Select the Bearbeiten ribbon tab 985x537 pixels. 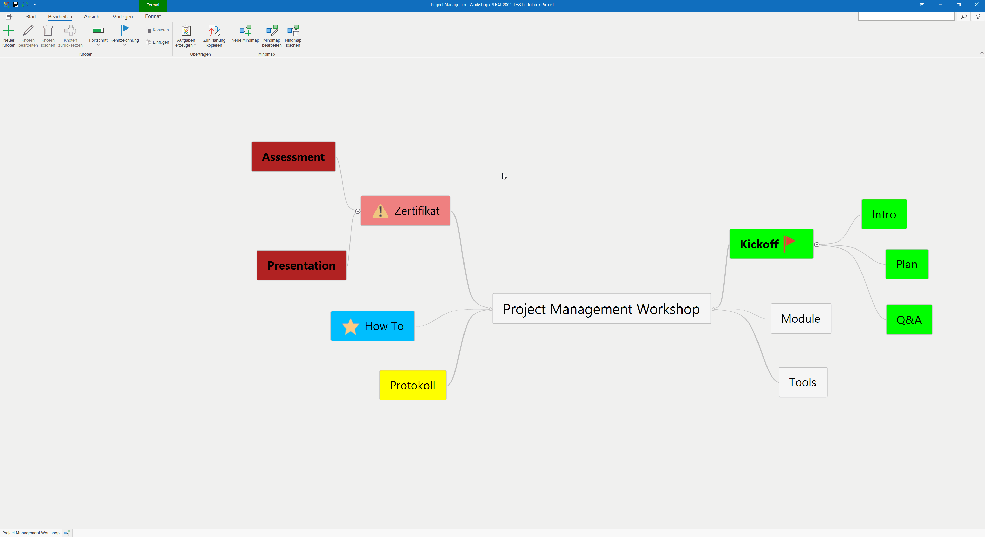[x=60, y=16]
